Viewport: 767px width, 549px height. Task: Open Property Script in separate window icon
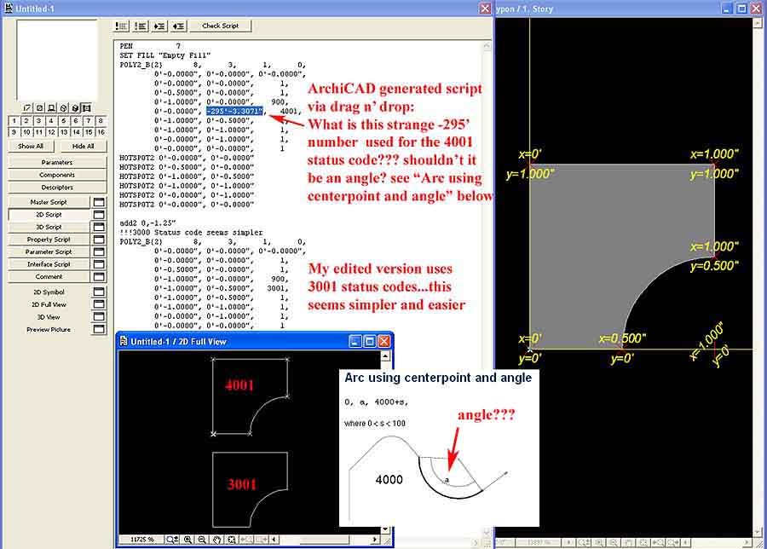click(x=99, y=240)
